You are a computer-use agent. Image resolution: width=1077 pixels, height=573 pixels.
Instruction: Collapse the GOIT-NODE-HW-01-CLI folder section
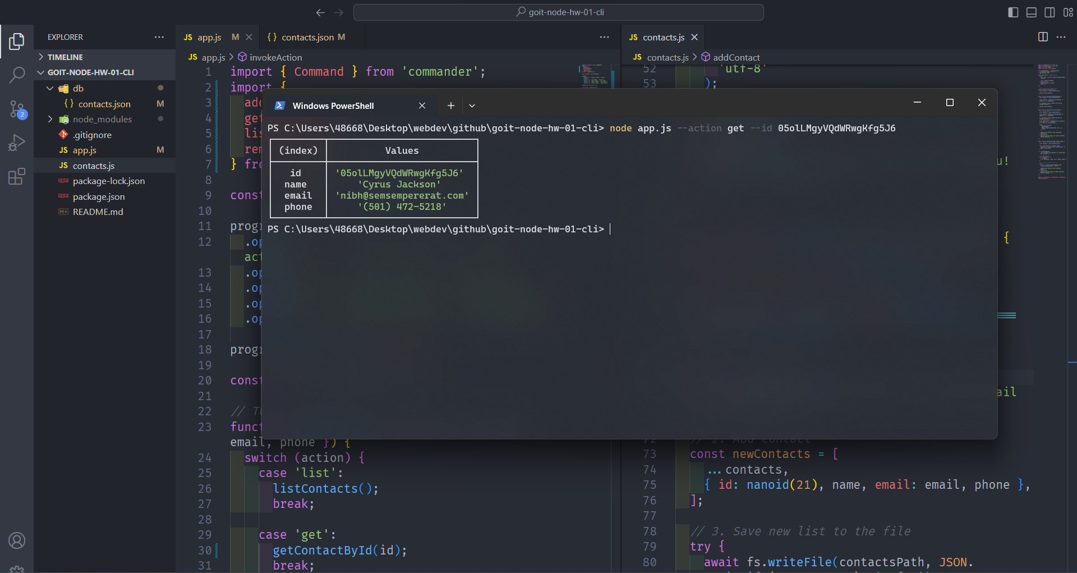click(x=105, y=72)
